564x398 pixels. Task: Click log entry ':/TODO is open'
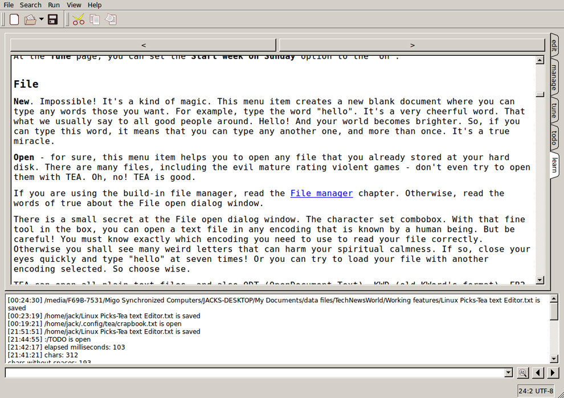click(49, 339)
